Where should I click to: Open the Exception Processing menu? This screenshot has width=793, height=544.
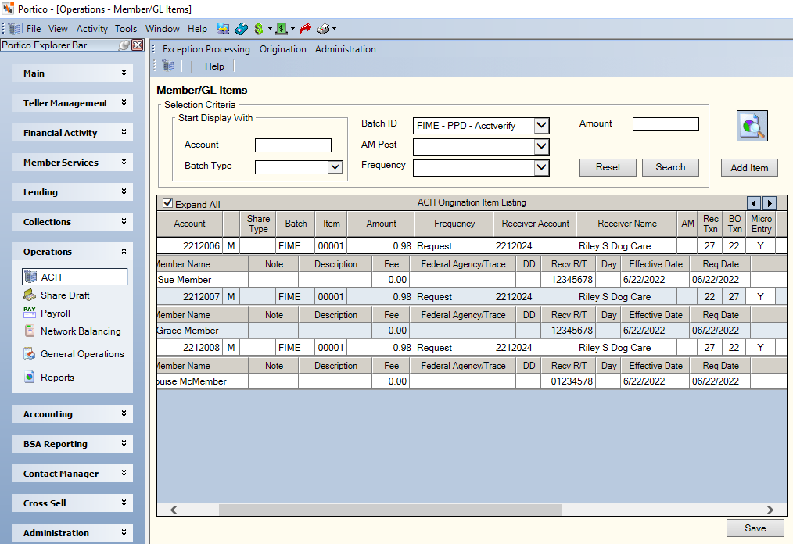(x=206, y=49)
